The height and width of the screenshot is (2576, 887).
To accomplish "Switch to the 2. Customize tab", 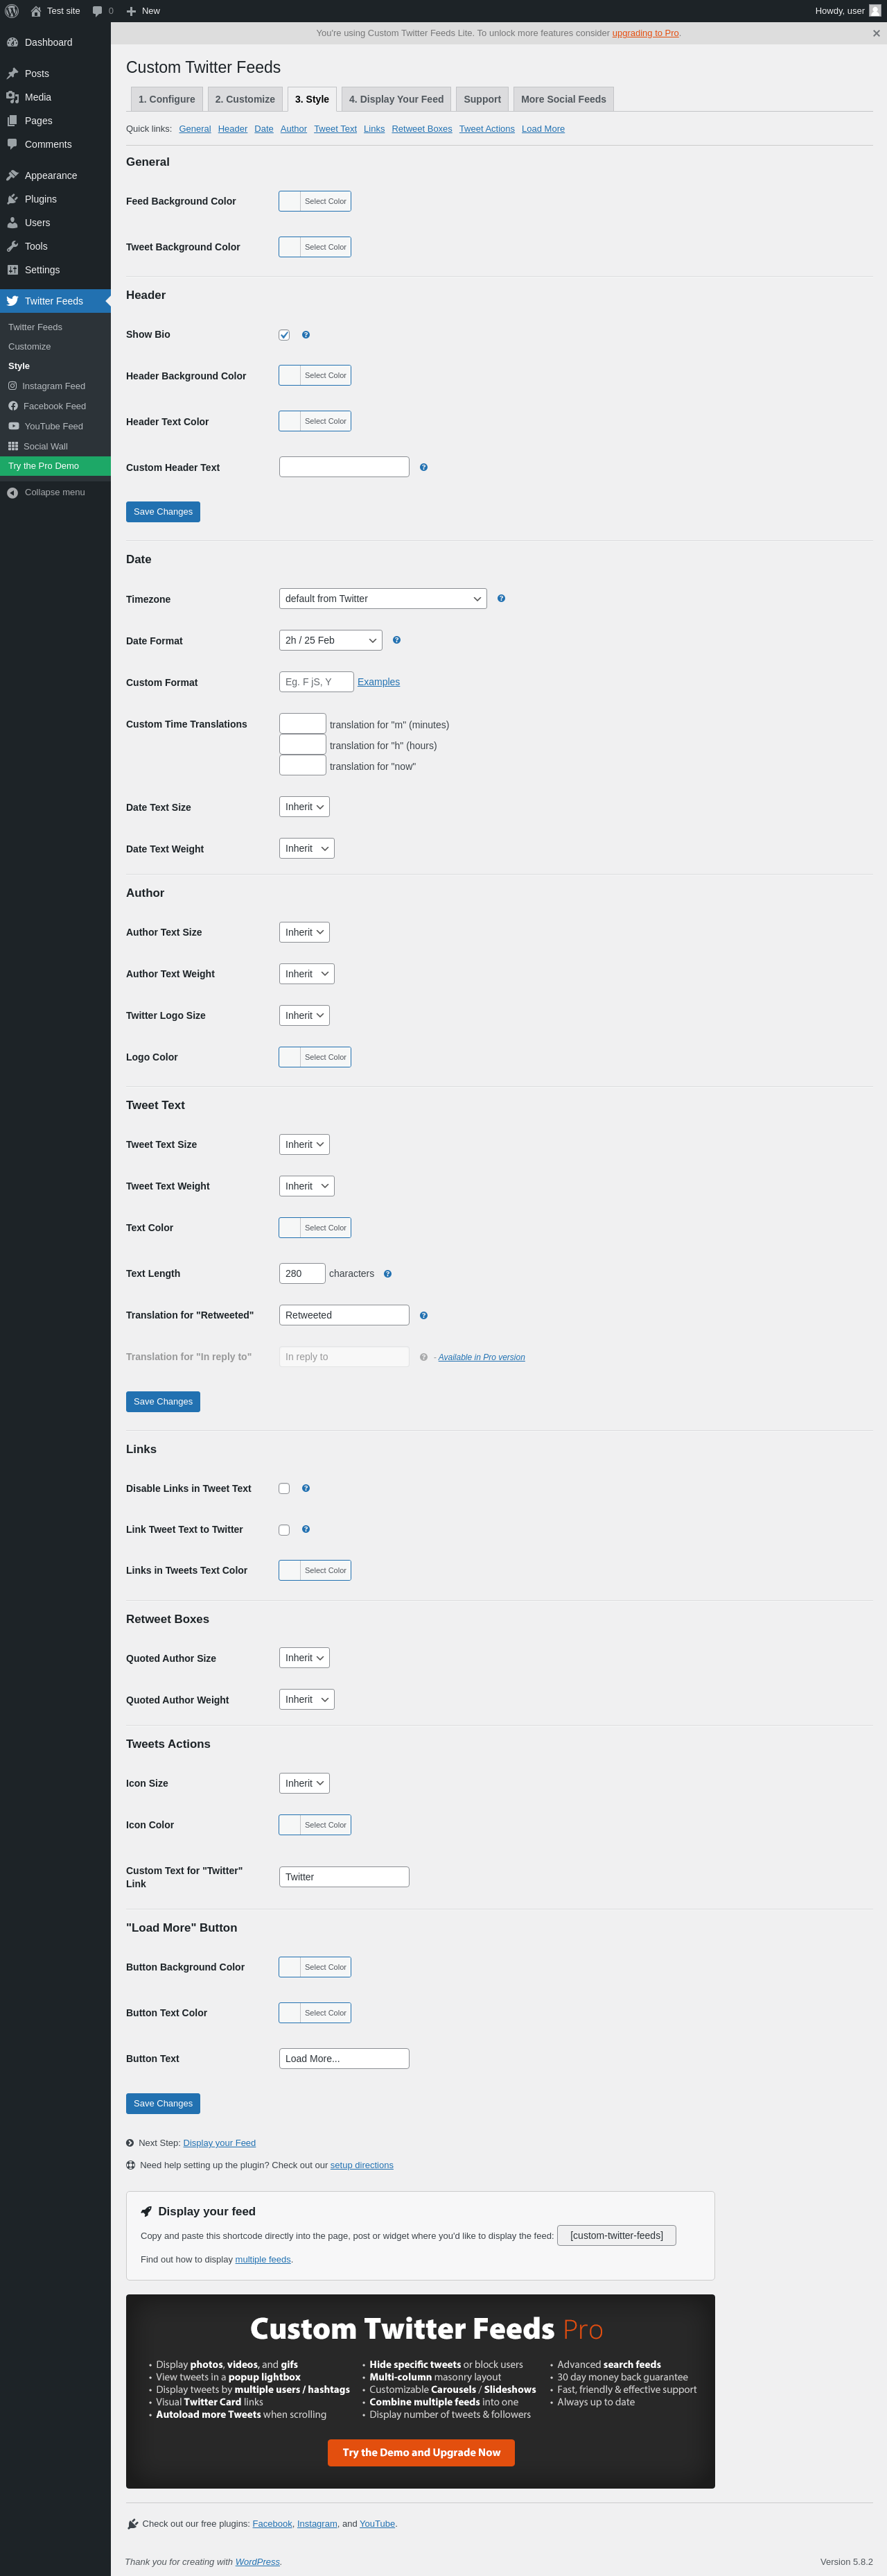I will tap(245, 99).
